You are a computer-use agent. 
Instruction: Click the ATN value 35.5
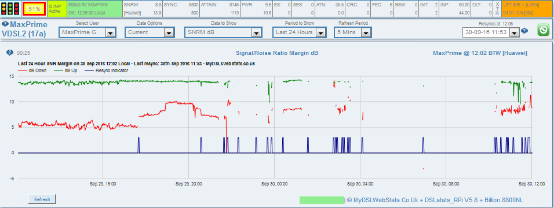tap(340, 5)
